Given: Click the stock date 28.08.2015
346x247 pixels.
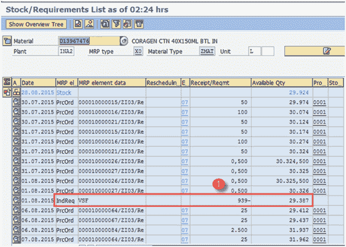Looking at the screenshot, I should [38, 92].
